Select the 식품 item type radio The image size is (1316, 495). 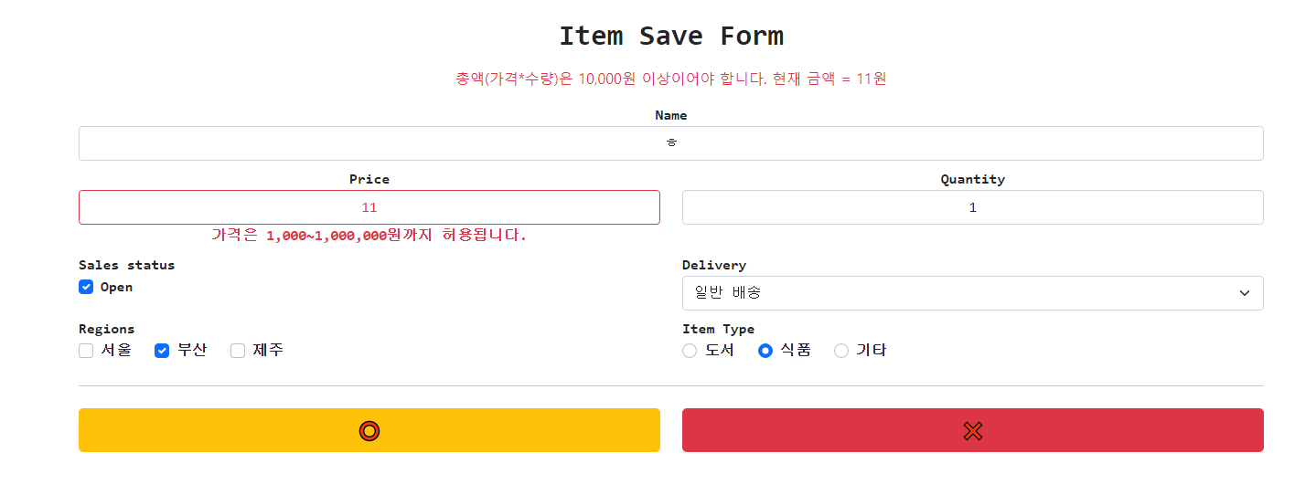765,351
